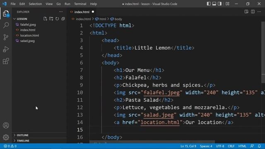Screen dimensions: 265x149
Task: Change indentation via Spaces: 4
Action: tap(206, 146)
